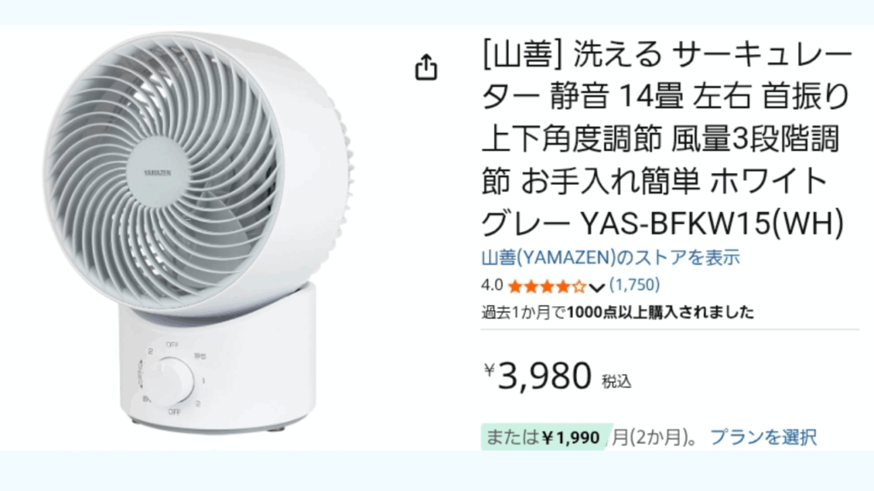The width and height of the screenshot is (874, 491).
Task: Click the fifth empty star icon
Action: tap(580, 286)
